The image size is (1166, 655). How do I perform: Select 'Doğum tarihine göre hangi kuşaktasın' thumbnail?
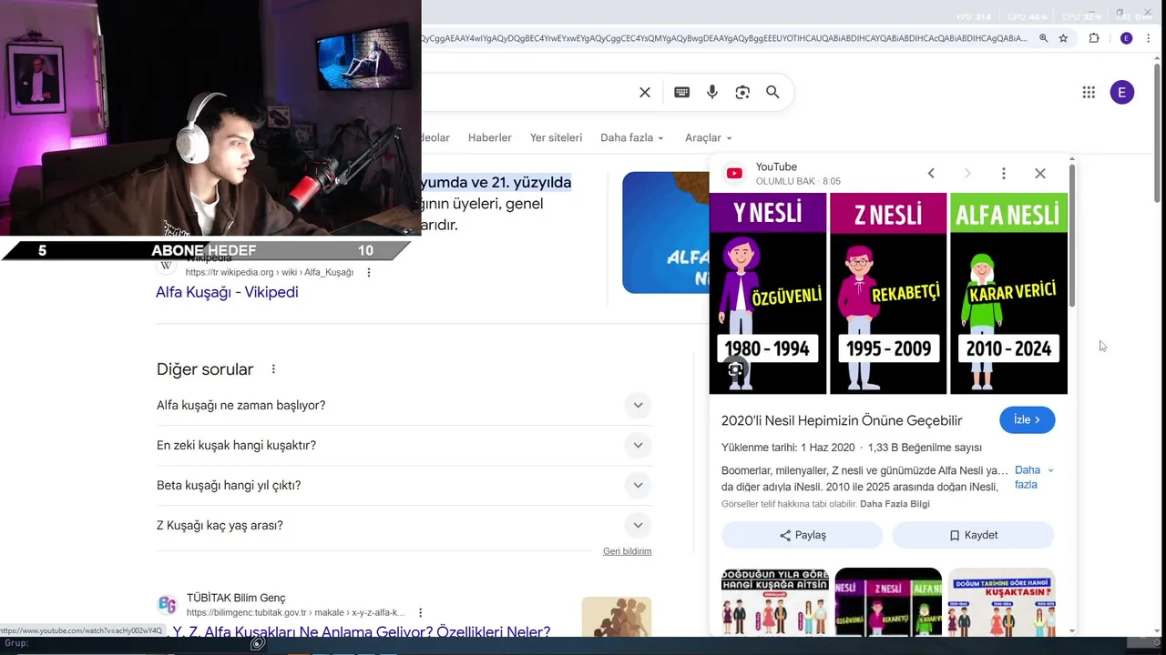point(1001,601)
